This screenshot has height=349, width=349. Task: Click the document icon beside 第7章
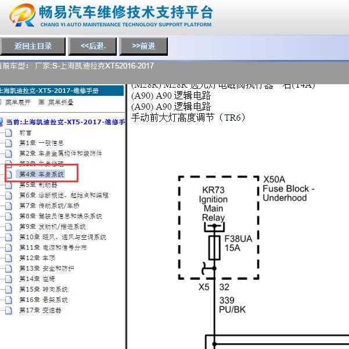tap(9, 206)
